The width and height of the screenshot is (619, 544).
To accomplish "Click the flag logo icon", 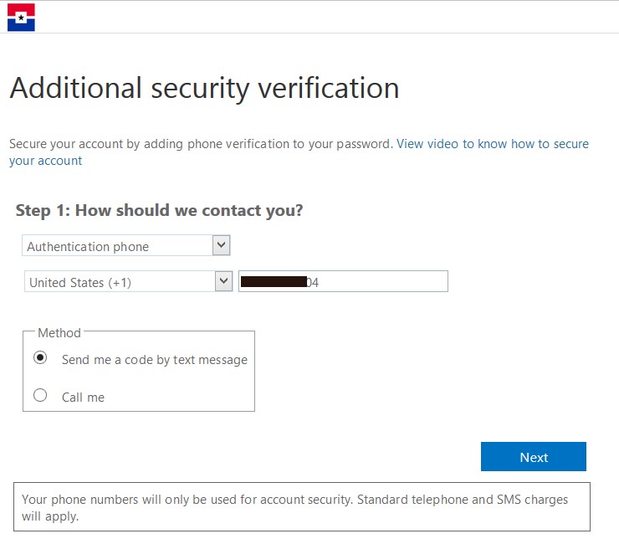I will (x=21, y=17).
